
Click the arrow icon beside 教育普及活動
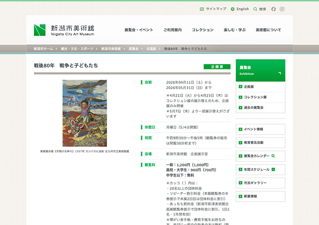pos(241,142)
